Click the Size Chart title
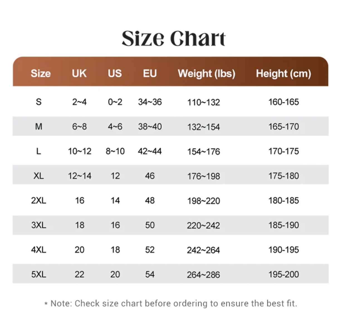 tap(174, 38)
